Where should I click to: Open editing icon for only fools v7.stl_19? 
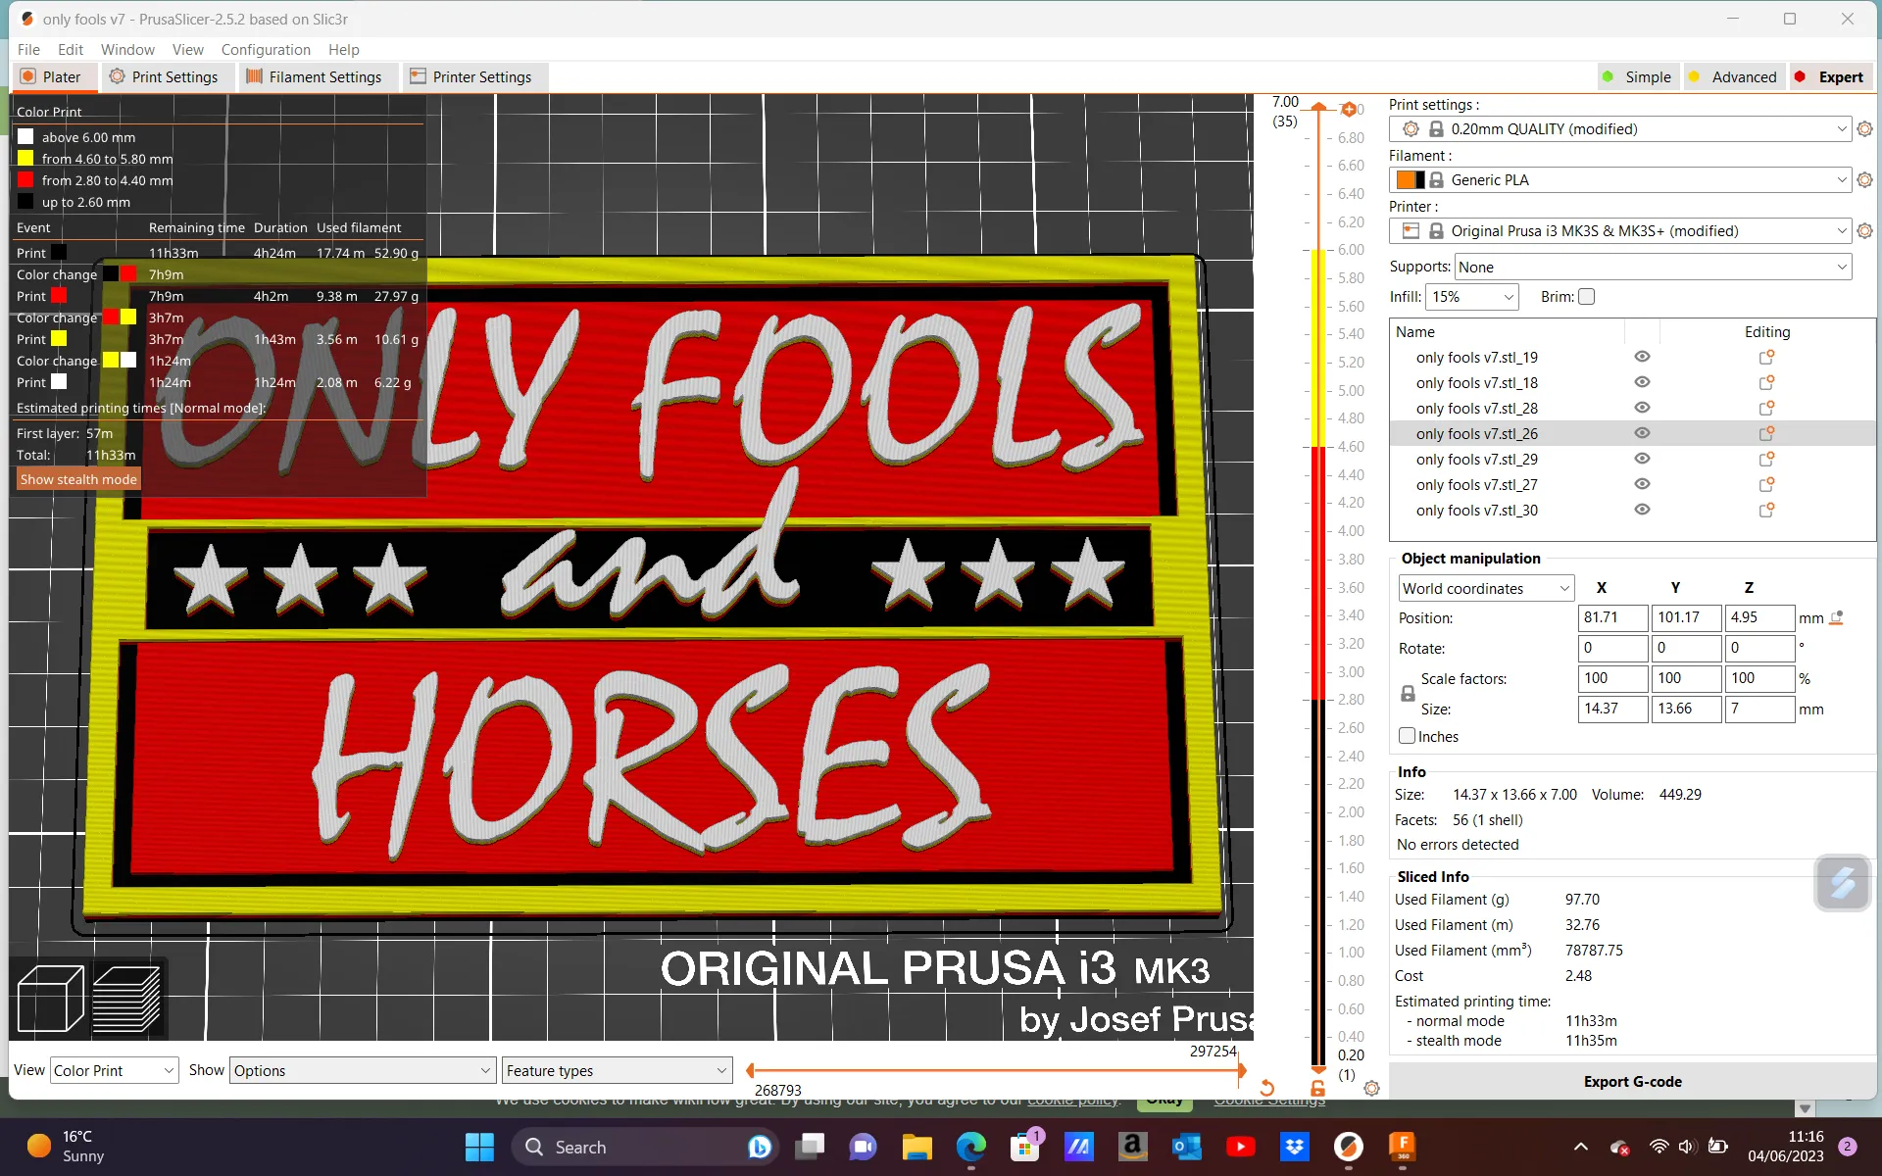click(x=1767, y=357)
